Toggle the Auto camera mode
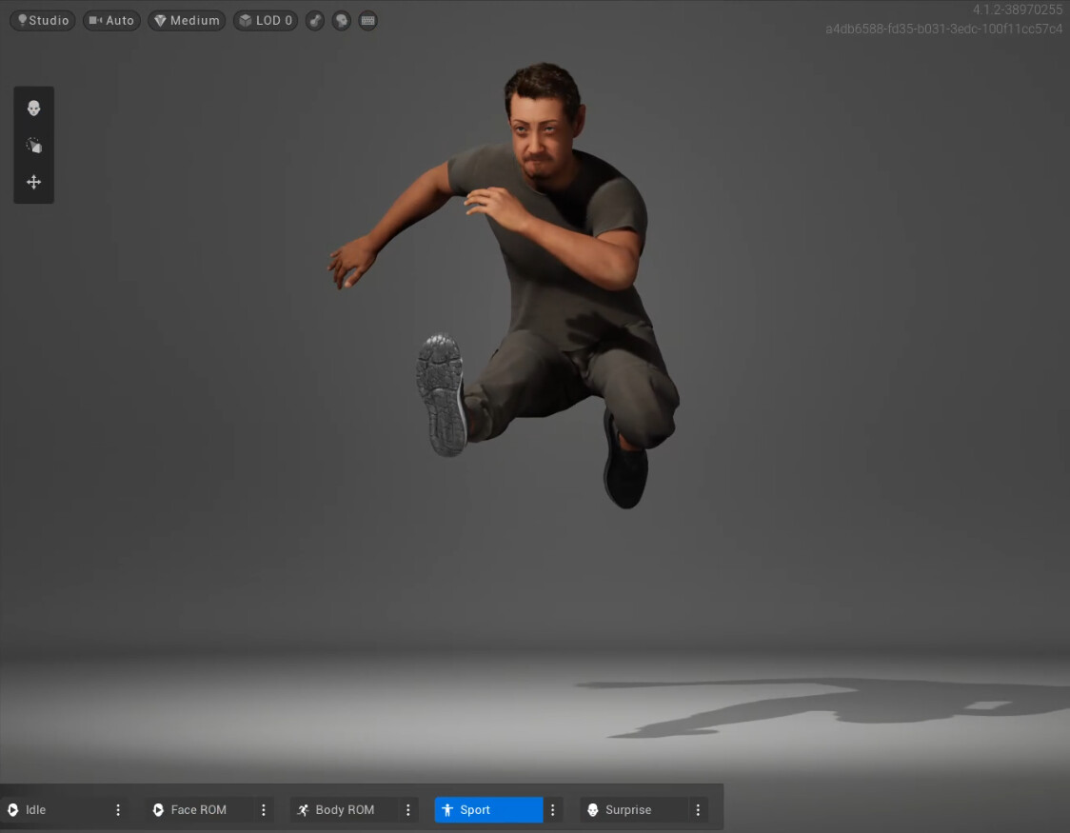 point(111,20)
